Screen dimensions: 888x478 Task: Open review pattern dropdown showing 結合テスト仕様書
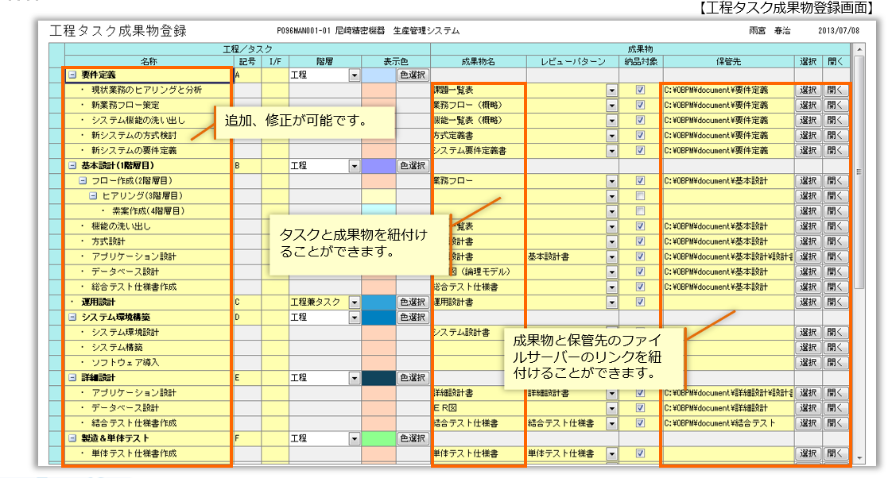[611, 424]
